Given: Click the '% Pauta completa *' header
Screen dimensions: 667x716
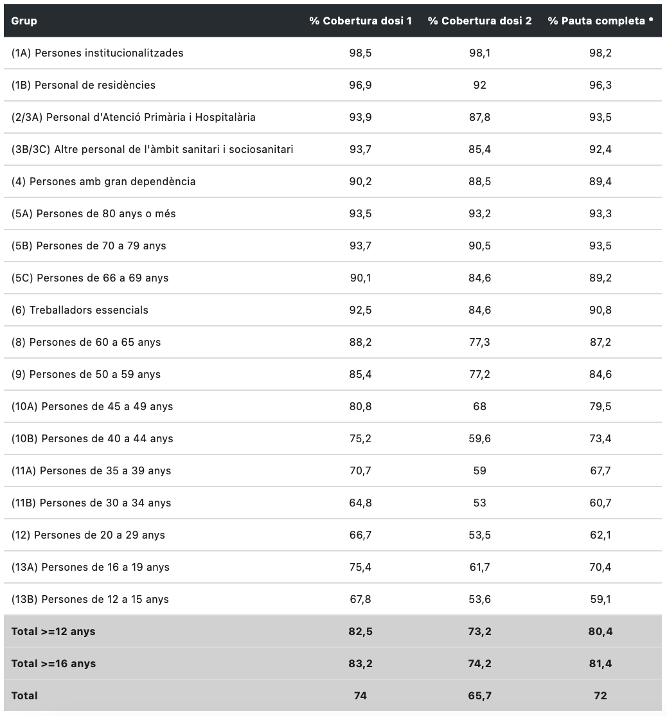Looking at the screenshot, I should 600,21.
